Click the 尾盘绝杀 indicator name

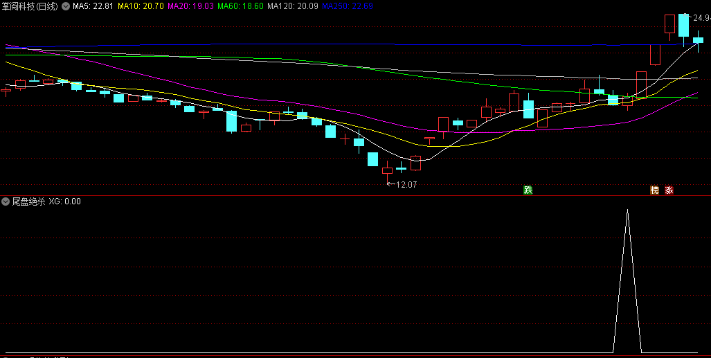point(28,202)
